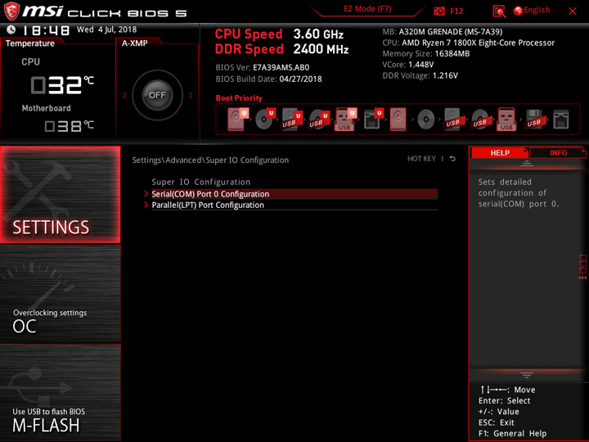Select UEFI USB CD/DVD boot icon

(319, 120)
